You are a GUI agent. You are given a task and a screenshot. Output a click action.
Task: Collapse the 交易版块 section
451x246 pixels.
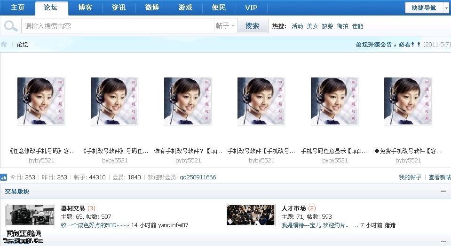443,192
